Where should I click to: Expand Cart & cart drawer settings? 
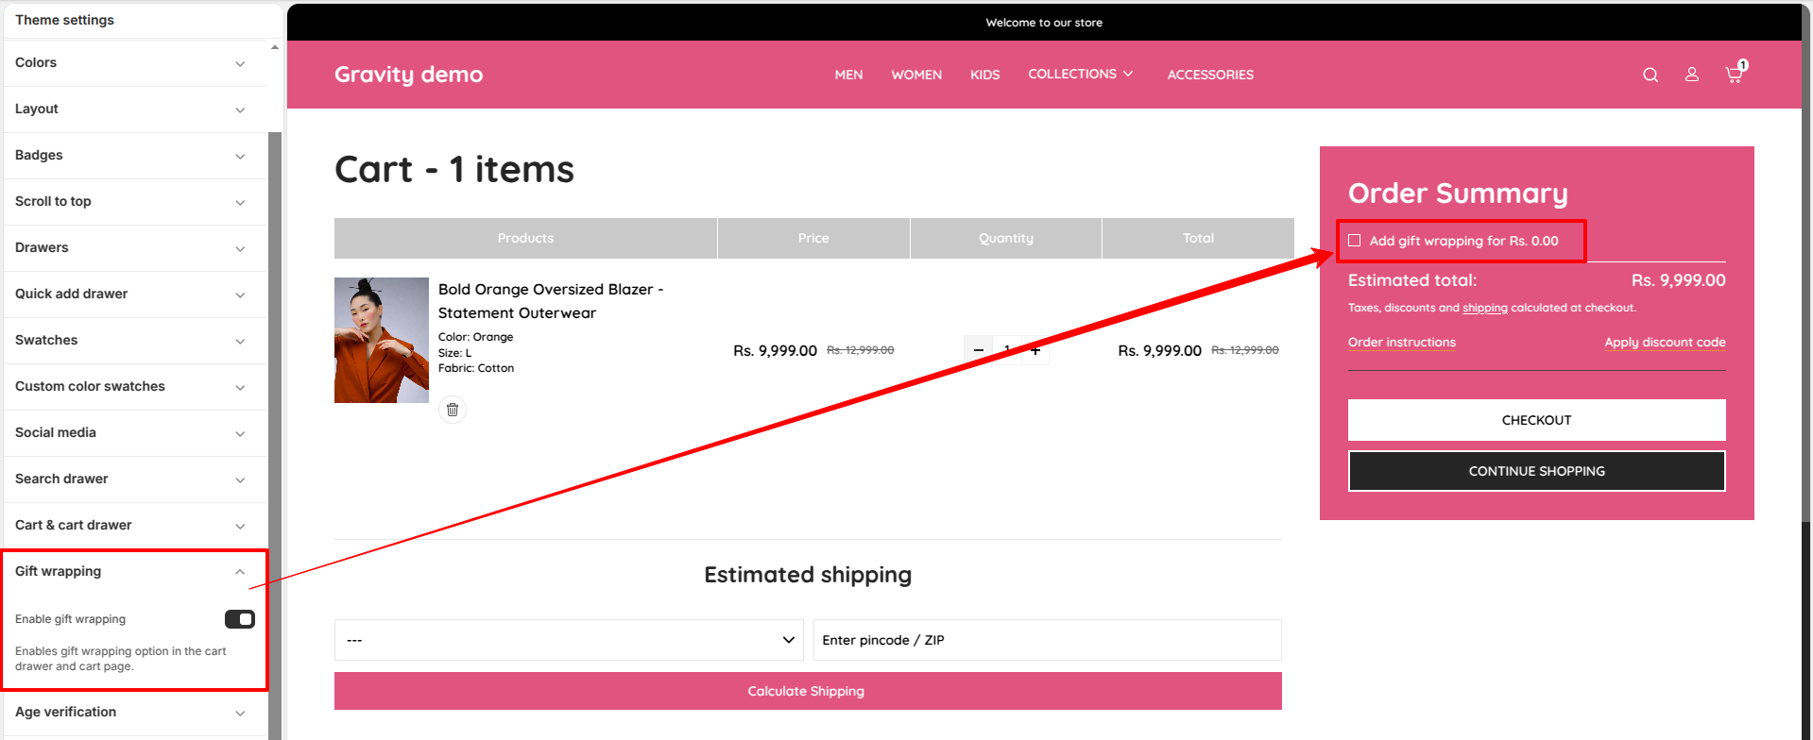point(134,526)
